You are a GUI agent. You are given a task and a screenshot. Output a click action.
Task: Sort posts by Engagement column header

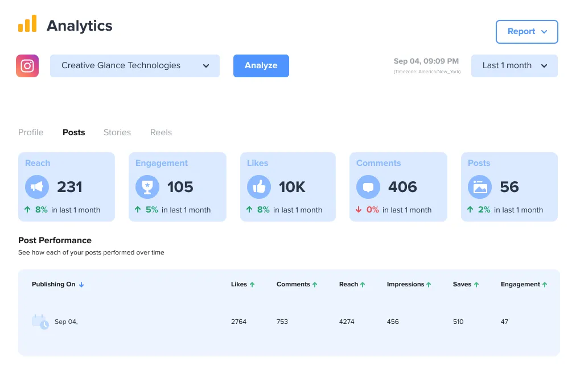[x=524, y=284]
